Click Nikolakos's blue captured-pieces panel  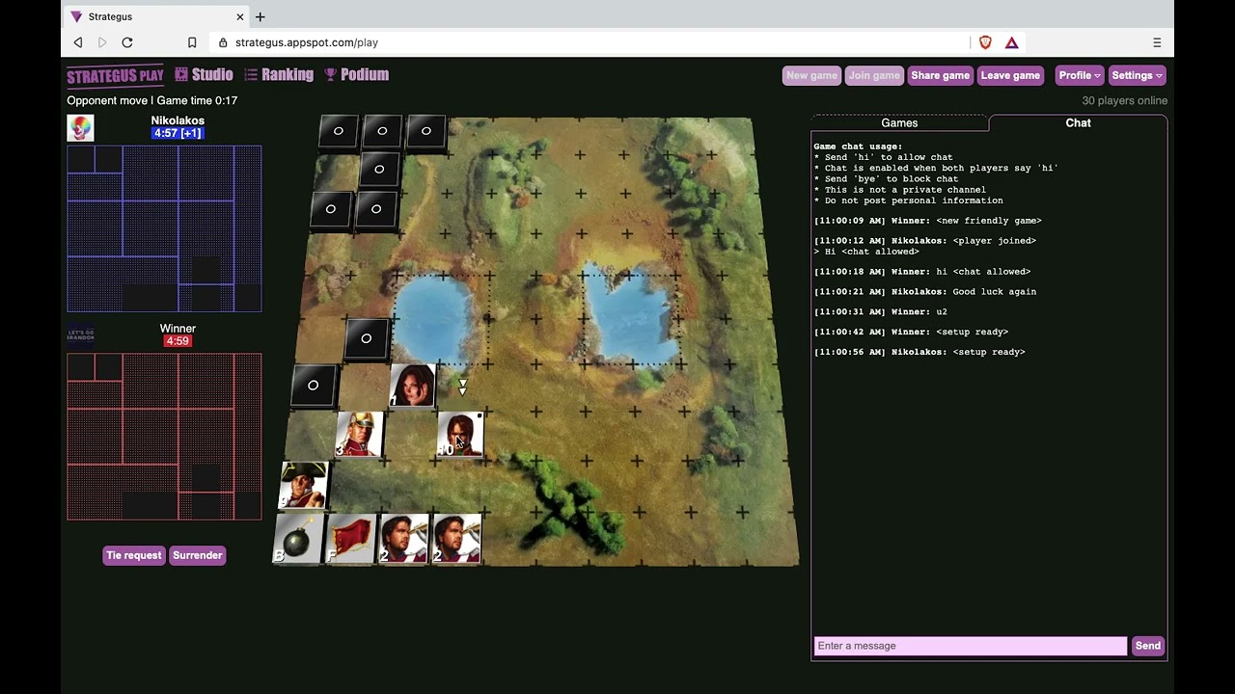164,228
